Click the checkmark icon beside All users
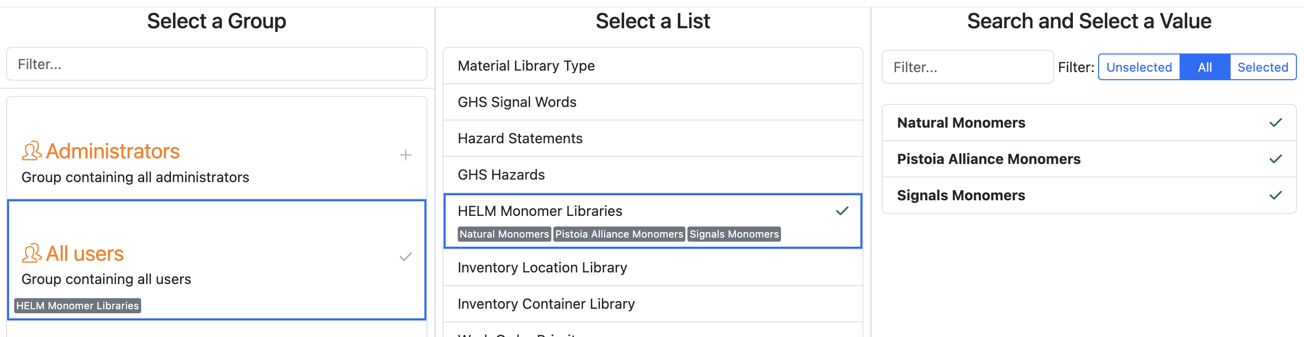 click(x=406, y=257)
